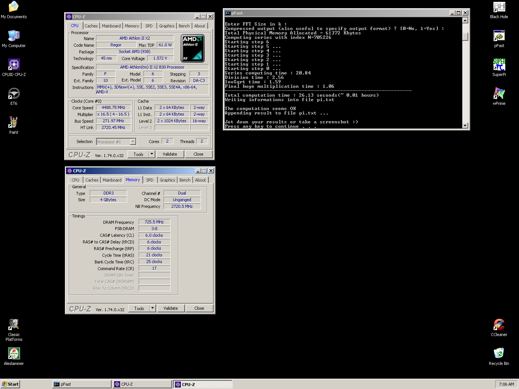Open My Computer desktop icon

14,39
